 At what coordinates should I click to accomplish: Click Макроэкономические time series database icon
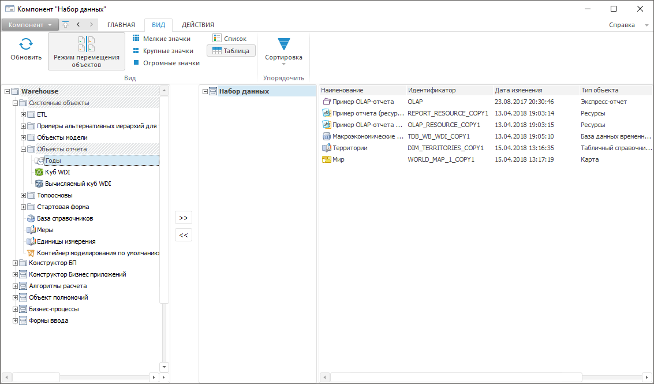(327, 136)
